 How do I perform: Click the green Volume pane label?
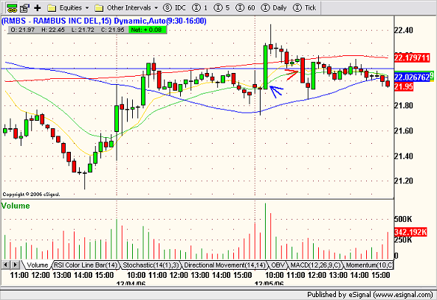click(16, 206)
